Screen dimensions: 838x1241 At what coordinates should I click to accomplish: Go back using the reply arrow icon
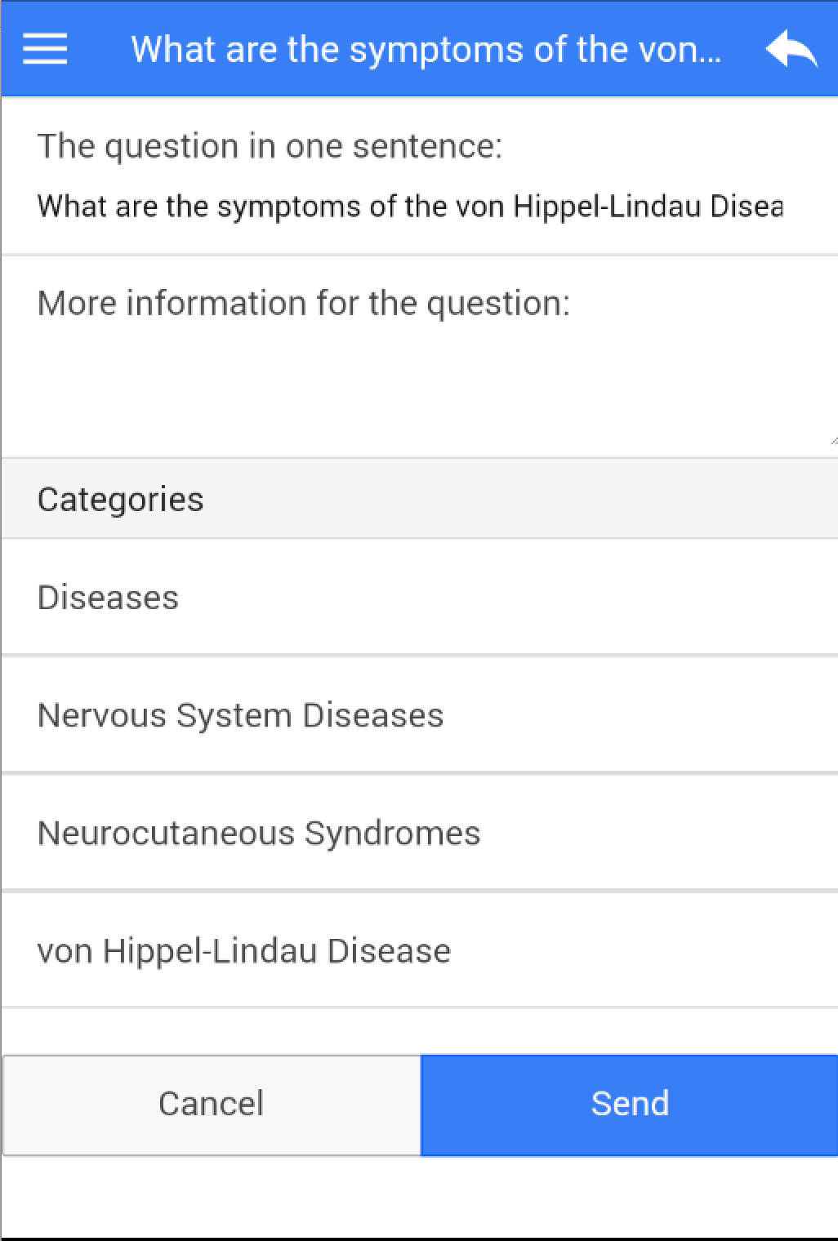791,49
